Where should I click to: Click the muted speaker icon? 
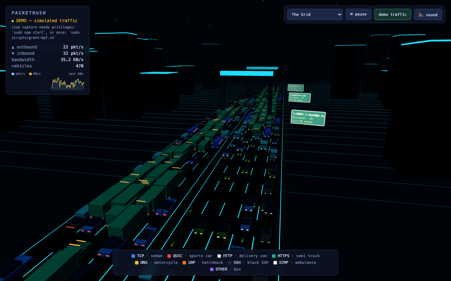(421, 15)
